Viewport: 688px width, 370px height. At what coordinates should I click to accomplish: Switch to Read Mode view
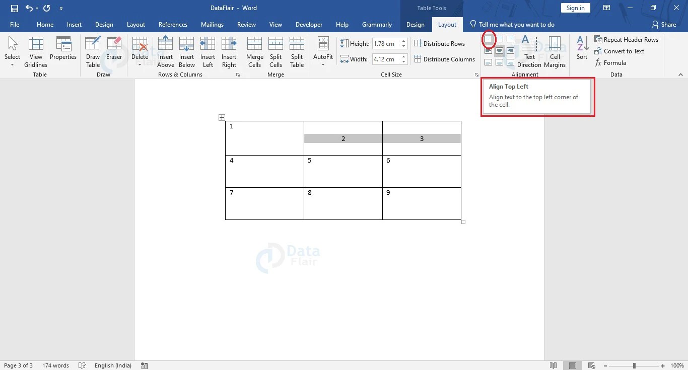[x=553, y=365]
